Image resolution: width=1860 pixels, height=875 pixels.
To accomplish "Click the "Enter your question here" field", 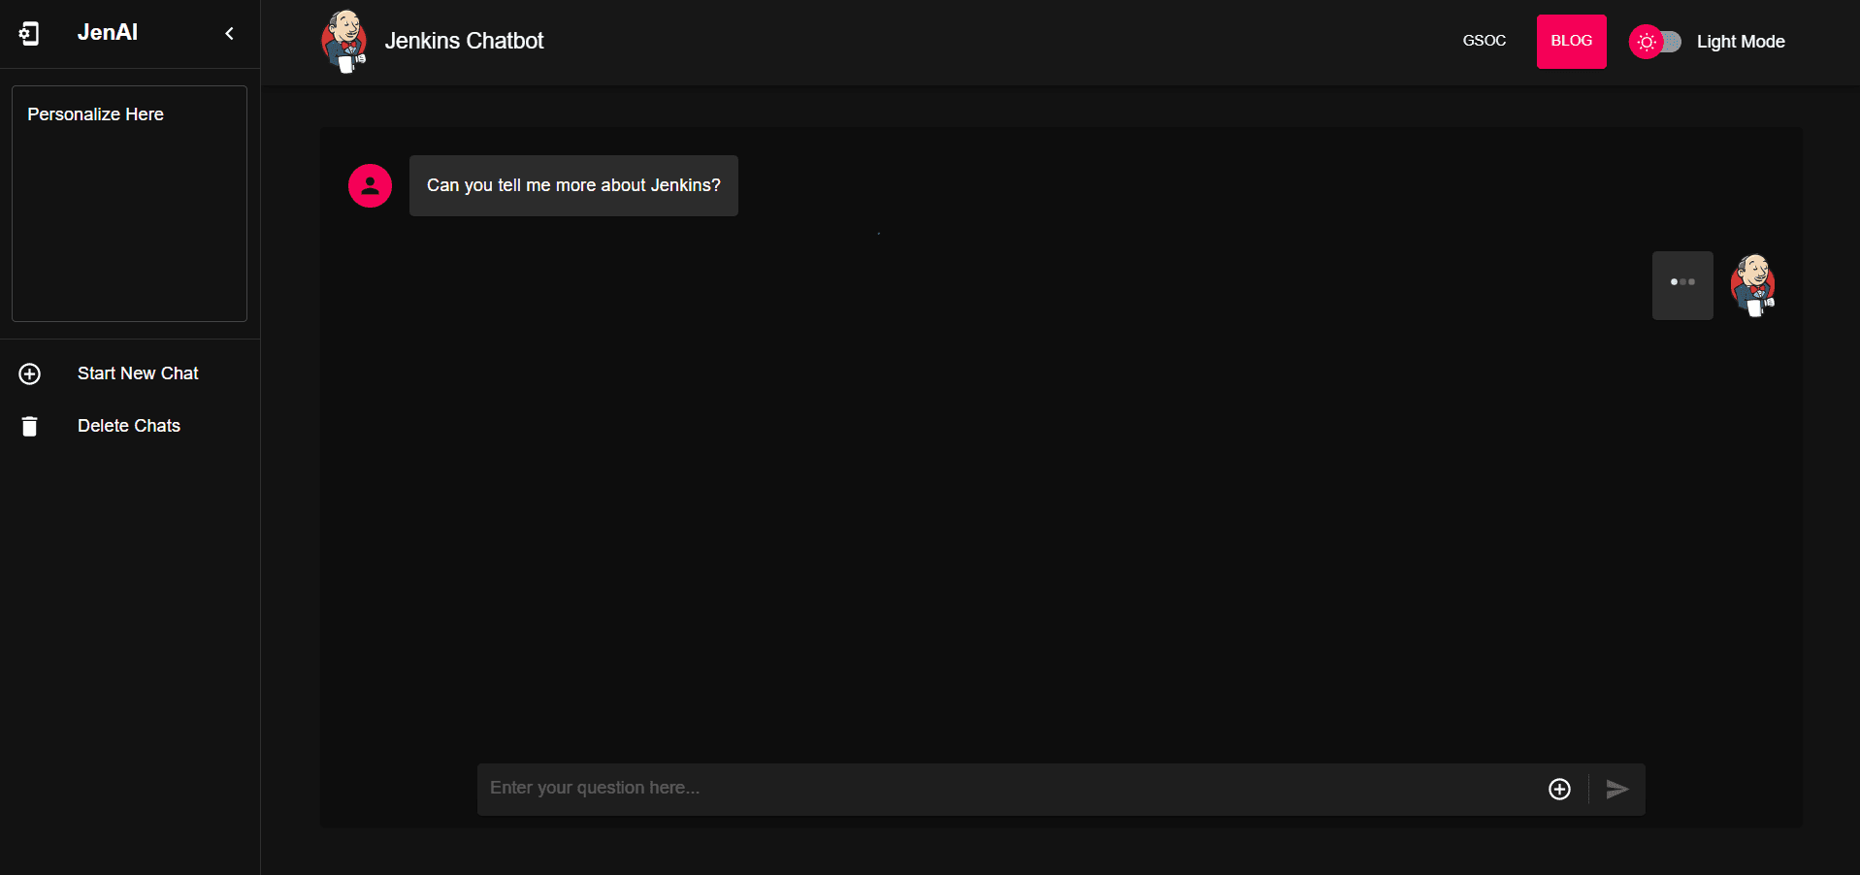I will (x=1009, y=789).
